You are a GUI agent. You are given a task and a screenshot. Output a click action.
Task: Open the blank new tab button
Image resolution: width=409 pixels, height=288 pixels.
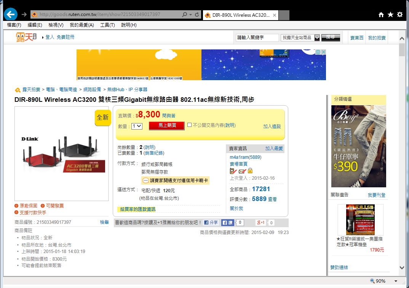(284, 15)
